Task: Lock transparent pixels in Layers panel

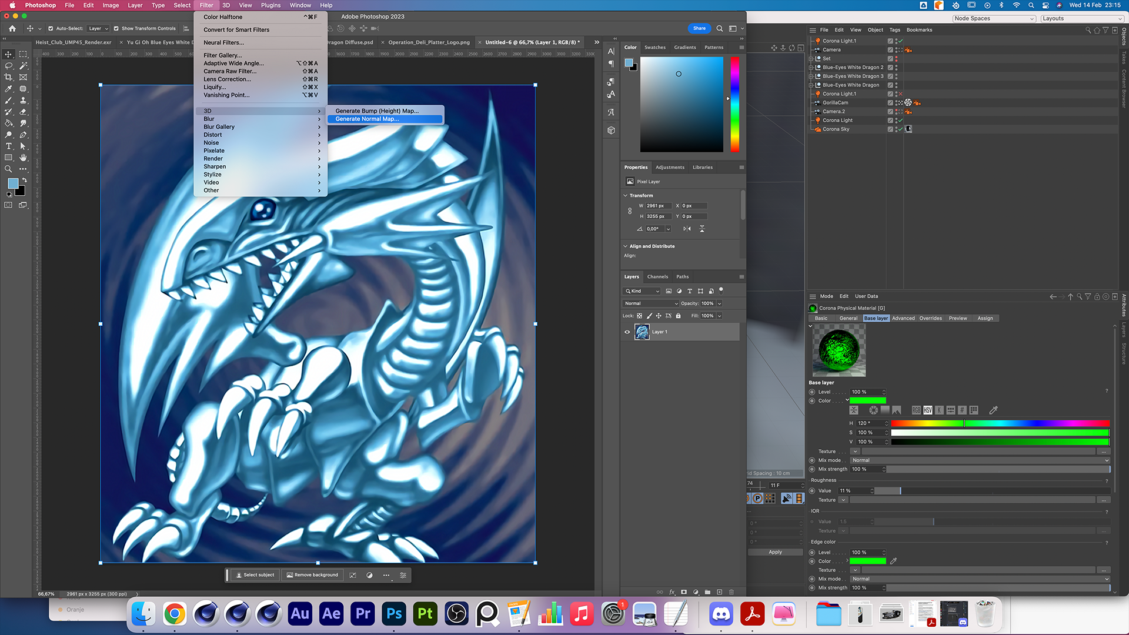Action: 639,316
